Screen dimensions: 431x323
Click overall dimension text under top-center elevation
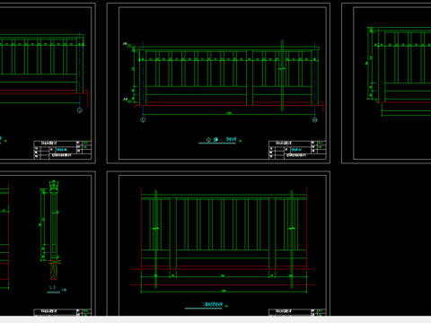click(229, 113)
